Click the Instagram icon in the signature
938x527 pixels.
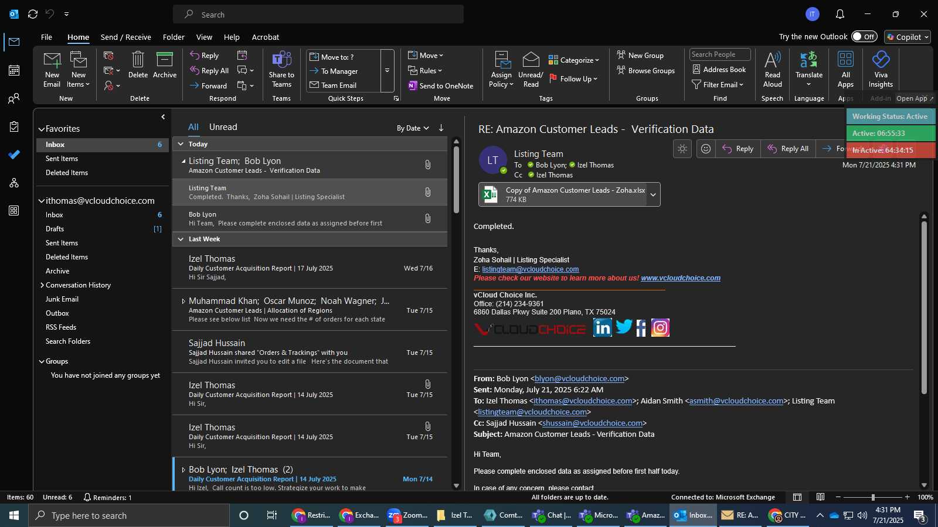point(660,328)
